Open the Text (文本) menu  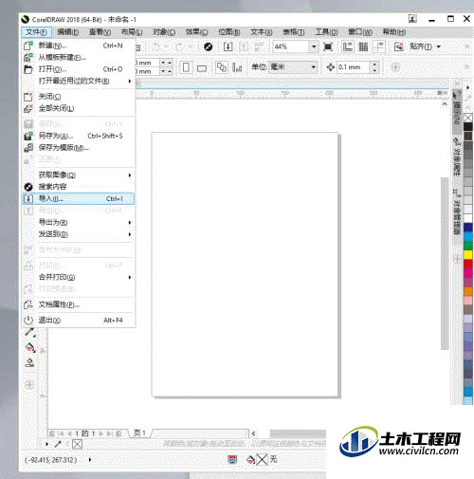(262, 32)
